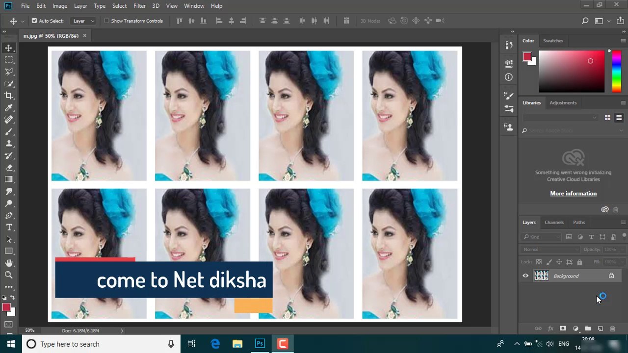This screenshot has width=628, height=353.
Task: Click the hue slider in Color panel
Action: 617,72
